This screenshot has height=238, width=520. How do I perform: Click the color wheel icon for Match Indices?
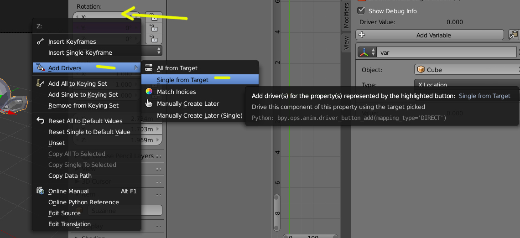[149, 92]
